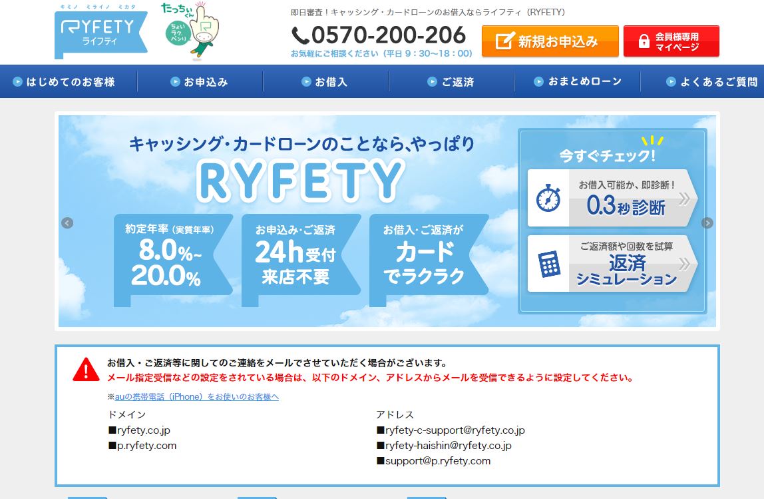
Task: Click the red warning triangle icon
Action: pyautogui.click(x=87, y=369)
